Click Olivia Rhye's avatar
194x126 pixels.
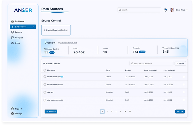[x=172, y=10]
